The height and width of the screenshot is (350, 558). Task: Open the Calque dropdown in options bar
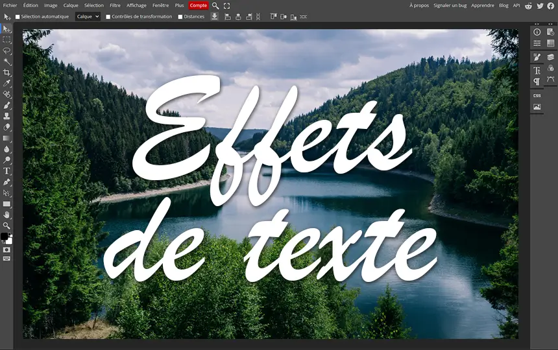pyautogui.click(x=88, y=16)
